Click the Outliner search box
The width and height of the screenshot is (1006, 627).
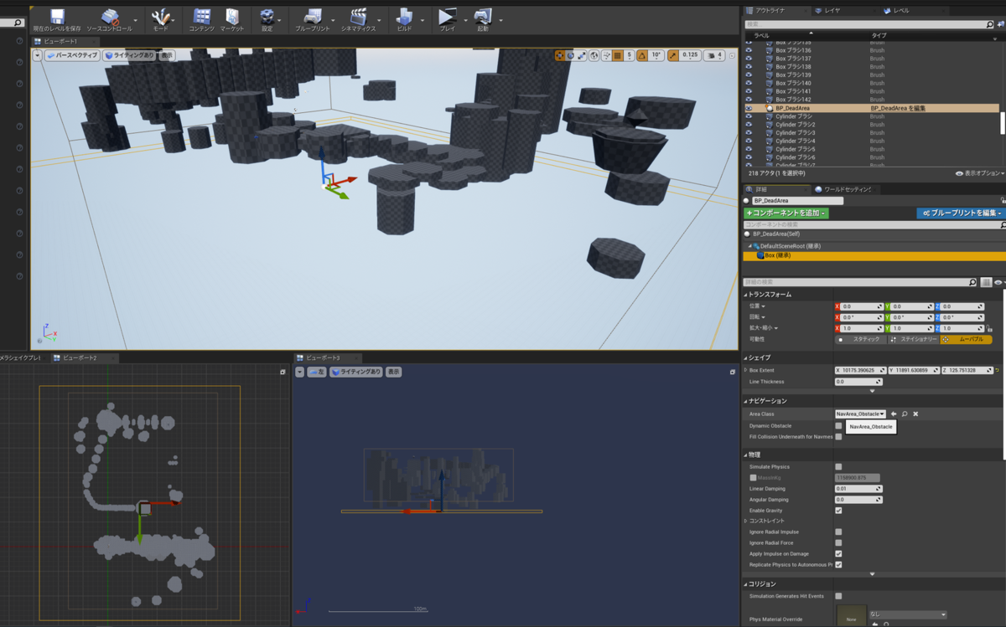[x=869, y=25]
